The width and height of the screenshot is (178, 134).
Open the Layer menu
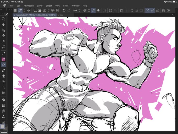(40, 6)
